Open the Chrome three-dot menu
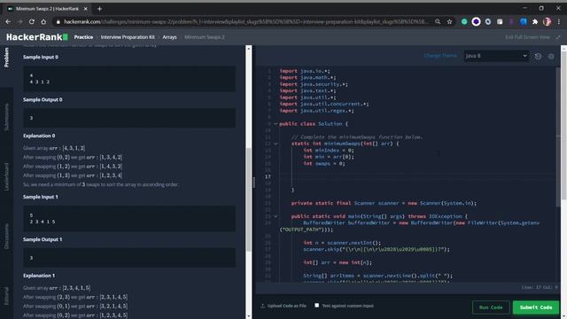 tap(559, 21)
